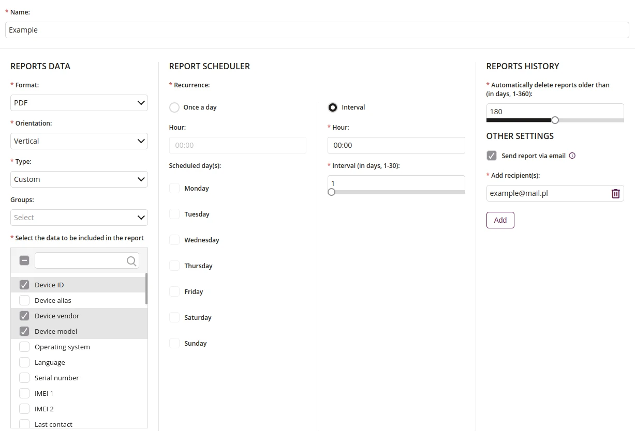
Task: Click the data list vertical scrollbar
Action: [146, 288]
